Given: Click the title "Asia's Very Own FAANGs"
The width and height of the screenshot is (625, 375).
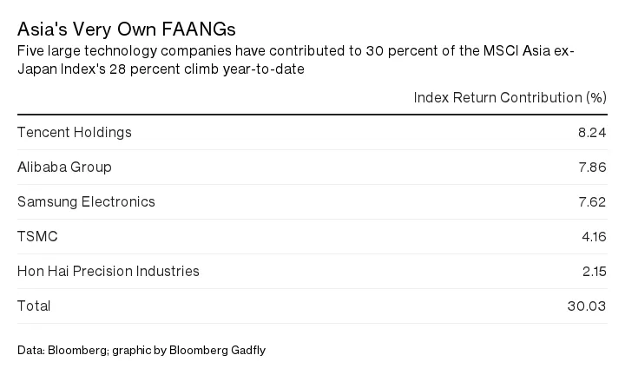Looking at the screenshot, I should coord(127,30).
